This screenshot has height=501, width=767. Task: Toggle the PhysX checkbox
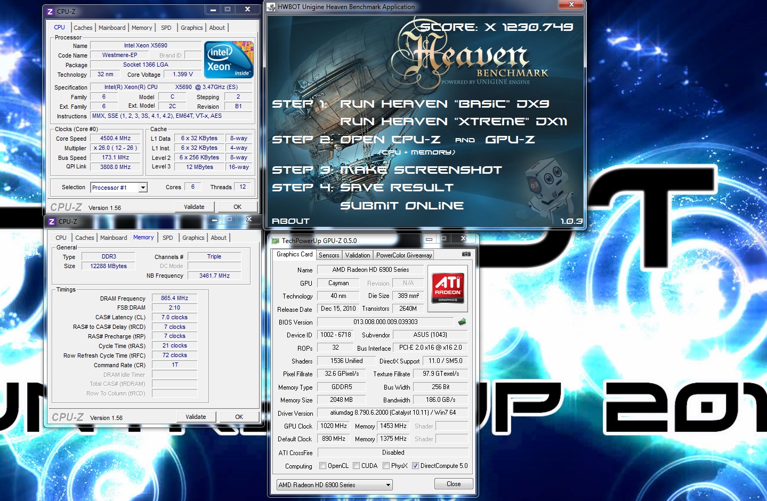[x=386, y=466]
